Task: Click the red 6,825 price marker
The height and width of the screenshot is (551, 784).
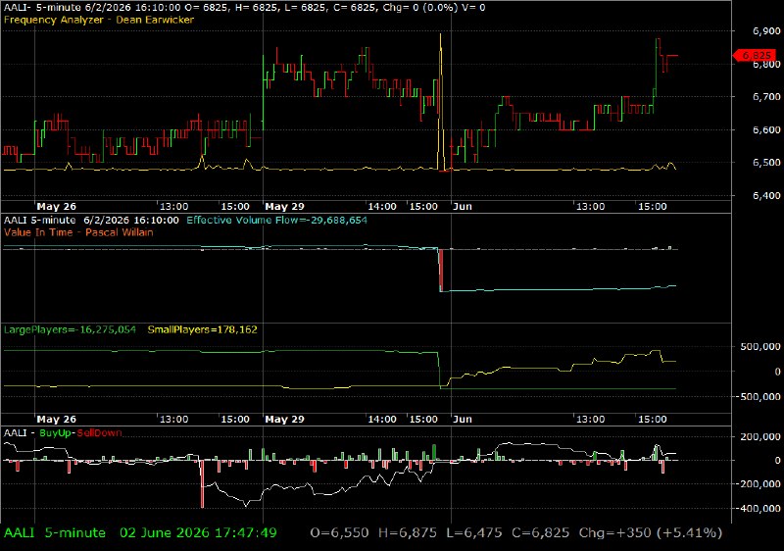Action: 755,55
